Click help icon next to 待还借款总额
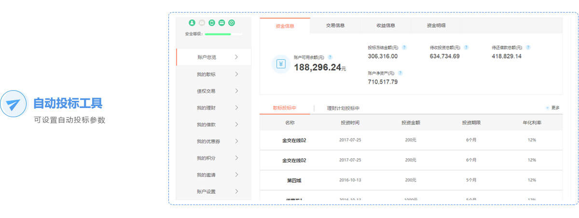The width and height of the screenshot is (579, 218). [528, 48]
